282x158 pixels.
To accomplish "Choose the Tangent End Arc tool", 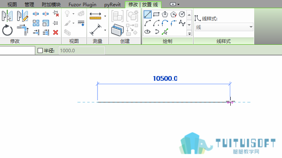I will click(165, 23).
